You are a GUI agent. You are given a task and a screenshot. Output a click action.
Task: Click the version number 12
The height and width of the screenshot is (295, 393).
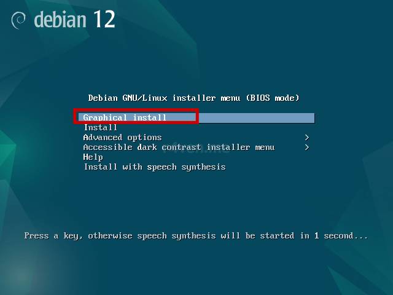(x=105, y=19)
